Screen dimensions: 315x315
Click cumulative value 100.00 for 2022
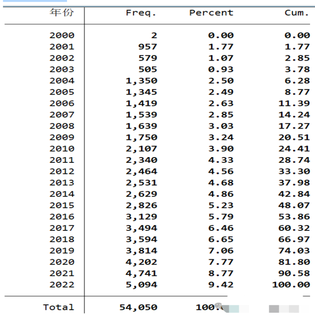(x=291, y=285)
